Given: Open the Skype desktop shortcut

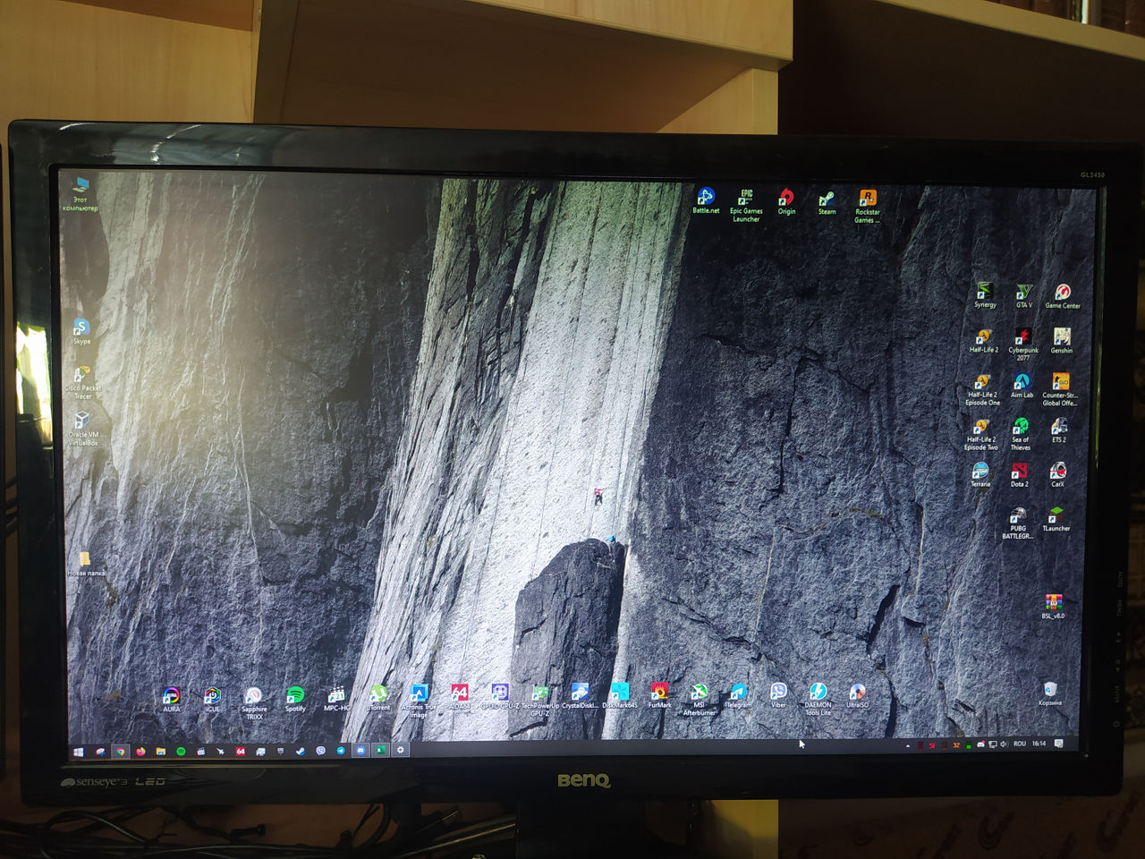Looking at the screenshot, I should pyautogui.click(x=81, y=331).
